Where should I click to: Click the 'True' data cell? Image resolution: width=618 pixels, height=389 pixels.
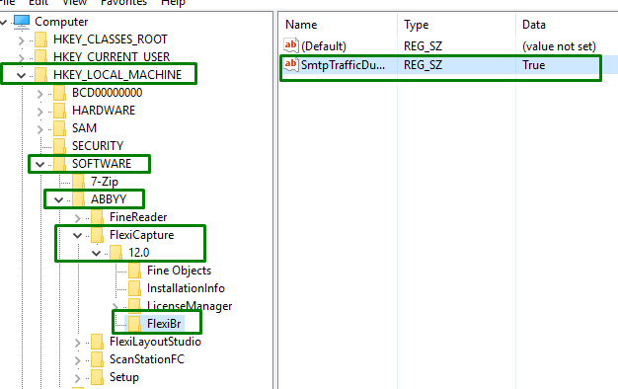tap(534, 64)
